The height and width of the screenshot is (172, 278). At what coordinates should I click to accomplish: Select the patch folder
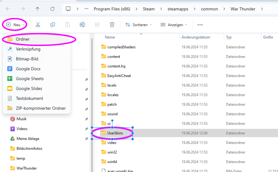coord(112,104)
